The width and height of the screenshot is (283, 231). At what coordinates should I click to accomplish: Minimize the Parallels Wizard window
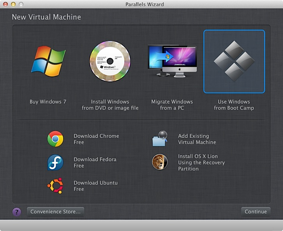[13, 4]
